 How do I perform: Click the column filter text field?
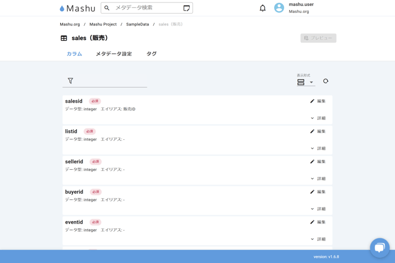click(109, 81)
